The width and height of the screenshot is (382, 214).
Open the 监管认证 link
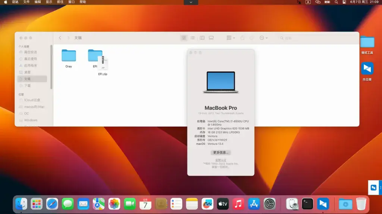[221, 160]
